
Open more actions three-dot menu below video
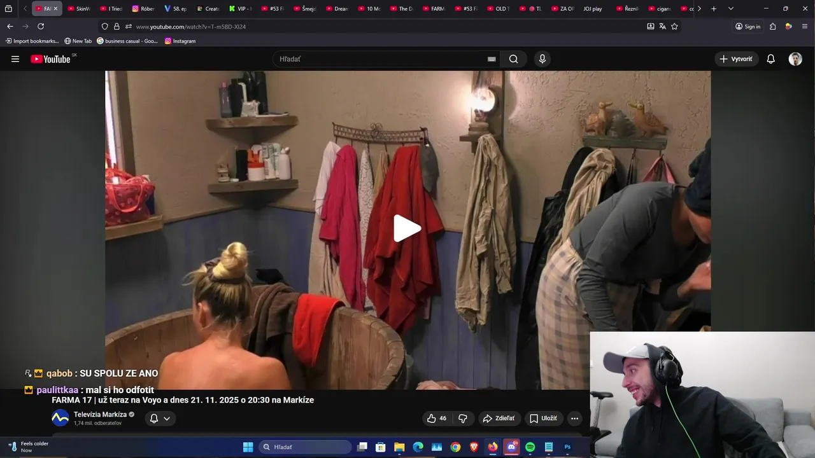pos(574,419)
